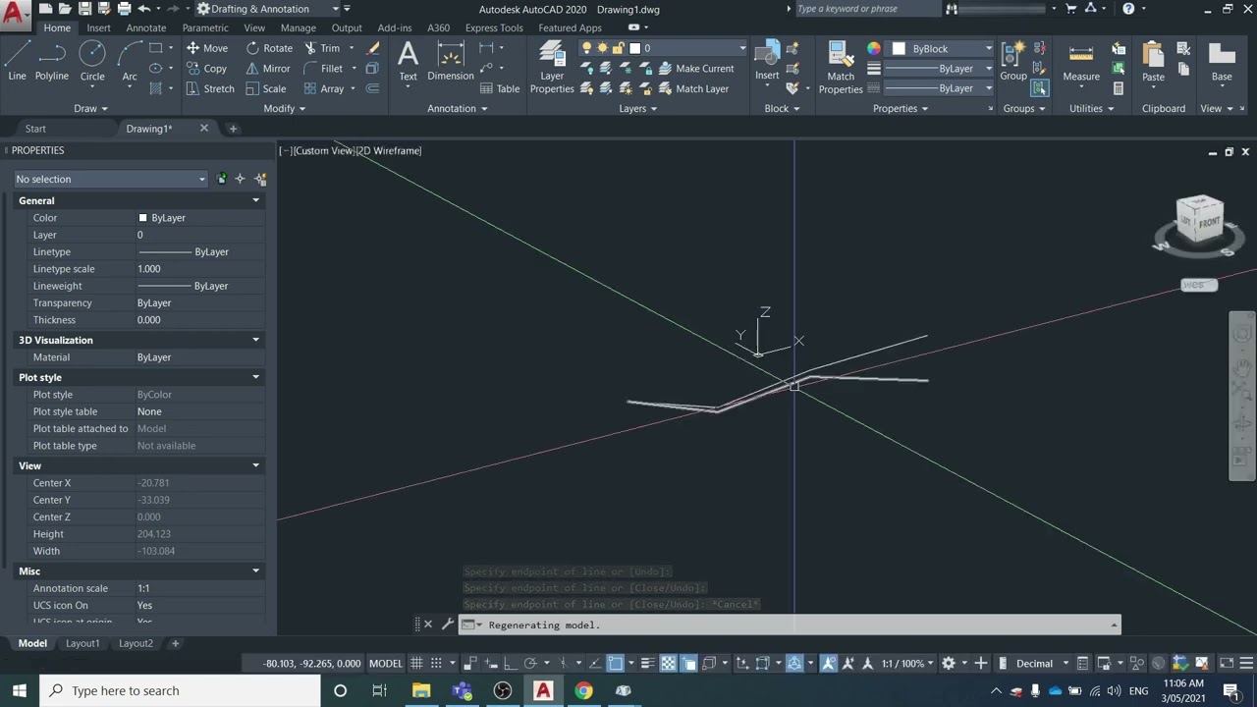
Task: Activate the Circle tool
Action: [92, 61]
